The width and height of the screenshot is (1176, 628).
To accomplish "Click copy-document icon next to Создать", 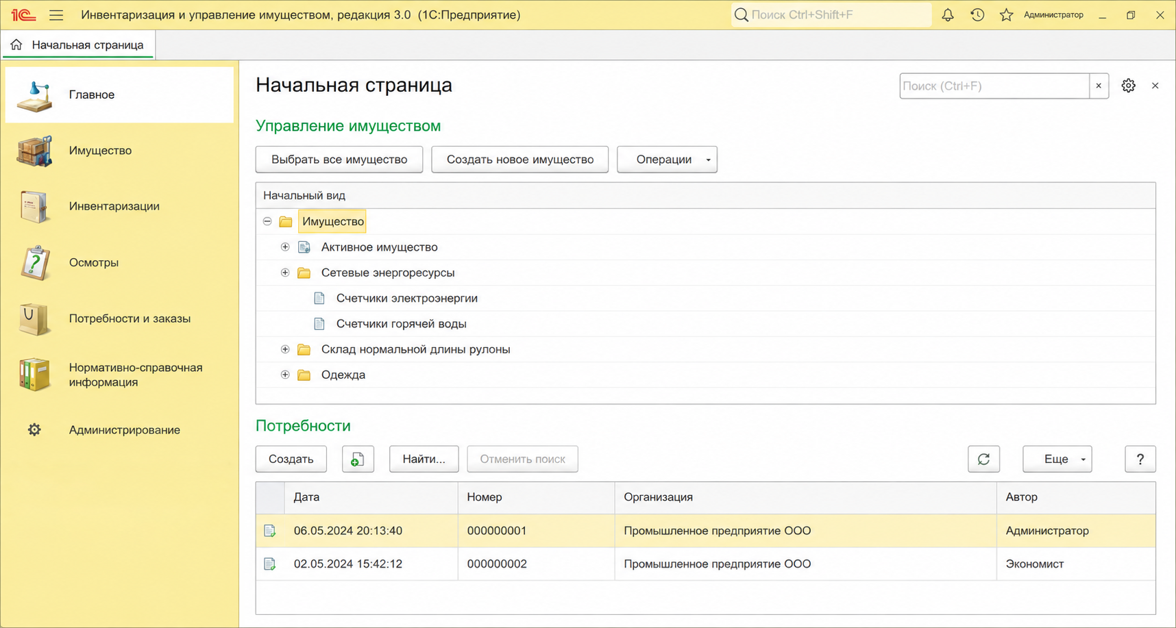I will (x=358, y=459).
